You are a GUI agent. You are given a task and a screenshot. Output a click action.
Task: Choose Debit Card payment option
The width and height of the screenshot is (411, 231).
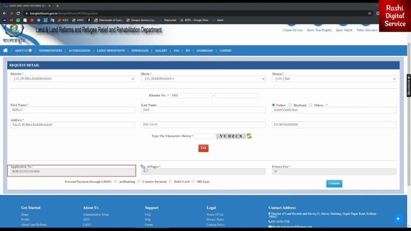(170, 181)
